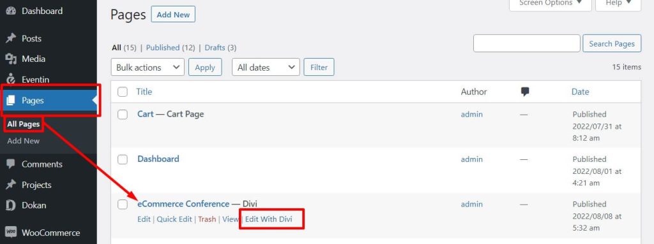Screen dimensions: 654x244
Task: Select Add New in the Pages submenu
Action: tap(24, 141)
